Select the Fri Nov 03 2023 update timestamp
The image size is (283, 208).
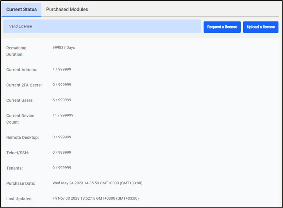coord(96,199)
